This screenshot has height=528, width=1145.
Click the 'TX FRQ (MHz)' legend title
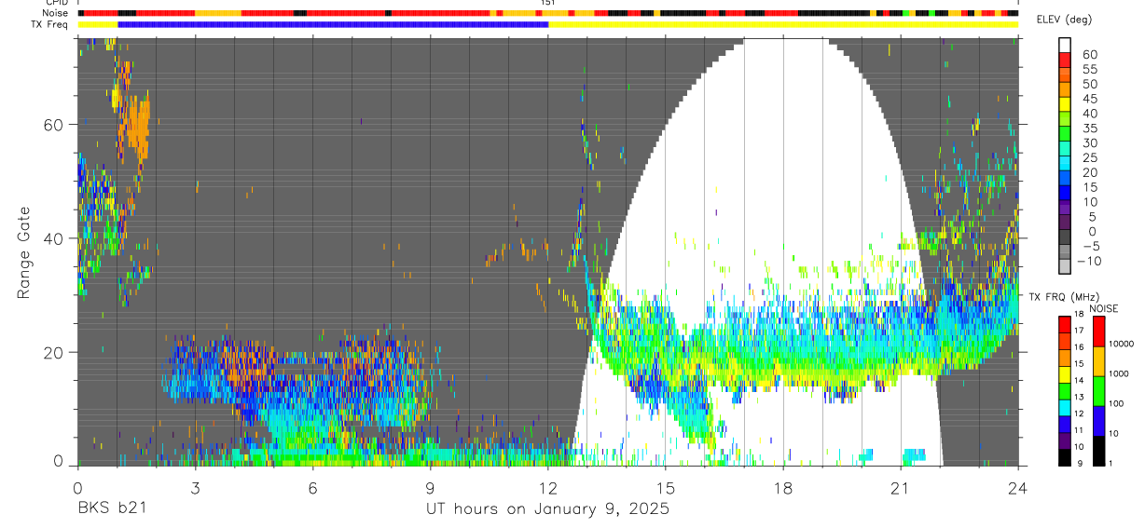click(x=1065, y=296)
